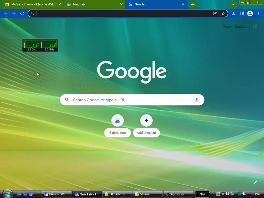Open the Appsitory taskbar window
Screen dimensions: 264x198
click(178, 194)
